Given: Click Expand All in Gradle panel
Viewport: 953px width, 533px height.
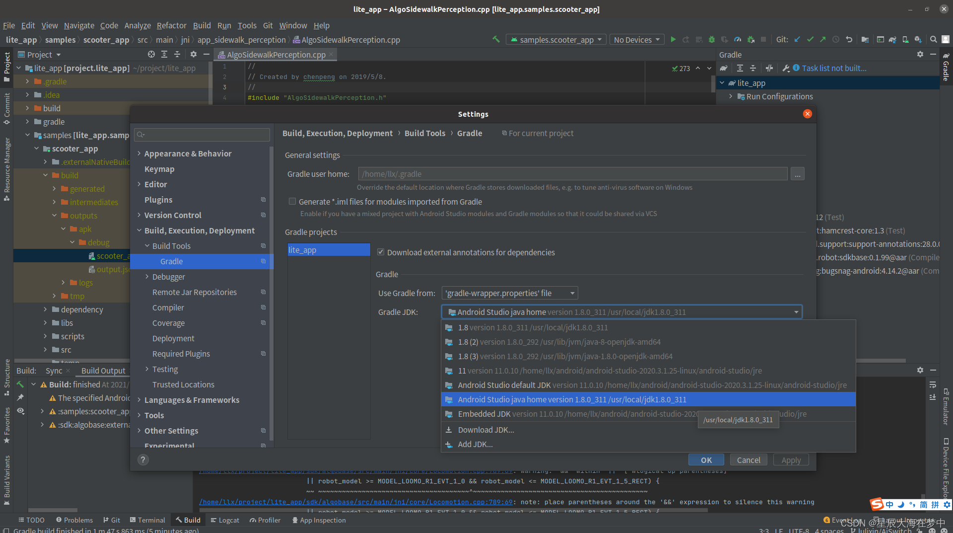Looking at the screenshot, I should coord(740,68).
